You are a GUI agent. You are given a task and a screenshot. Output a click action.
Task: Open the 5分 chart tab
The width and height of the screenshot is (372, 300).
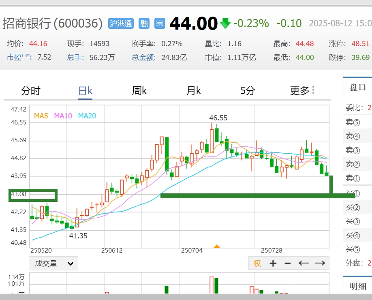248,91
